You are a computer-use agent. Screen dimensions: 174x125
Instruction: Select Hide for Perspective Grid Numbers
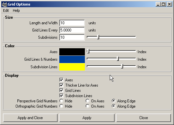61,101
